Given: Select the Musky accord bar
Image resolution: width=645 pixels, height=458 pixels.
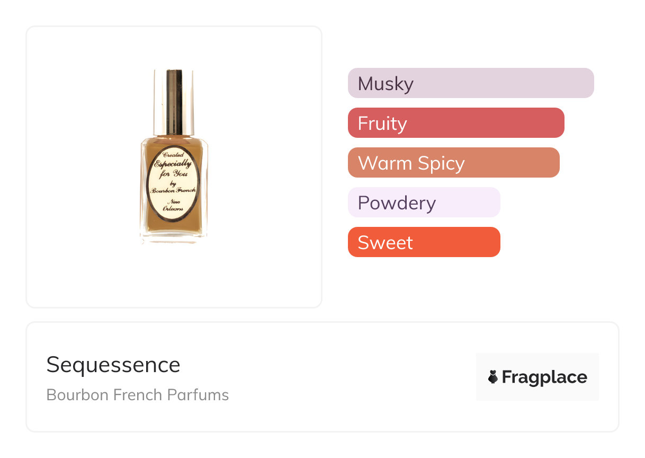Looking at the screenshot, I should pyautogui.click(x=470, y=83).
